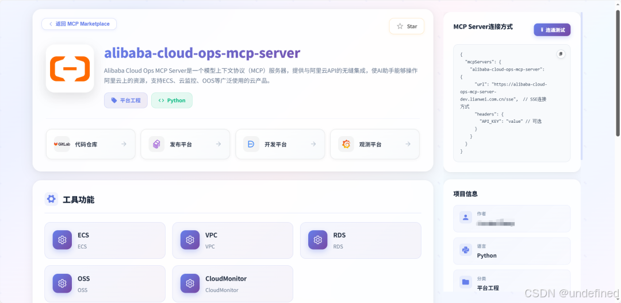Select the RDS tool card
621x303 pixels.
coord(361,240)
